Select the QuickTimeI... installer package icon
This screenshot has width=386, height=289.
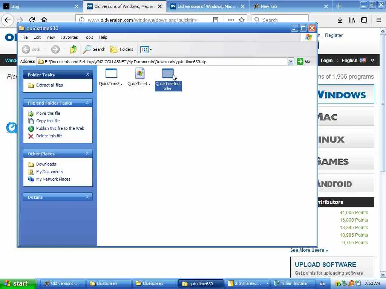click(x=139, y=73)
